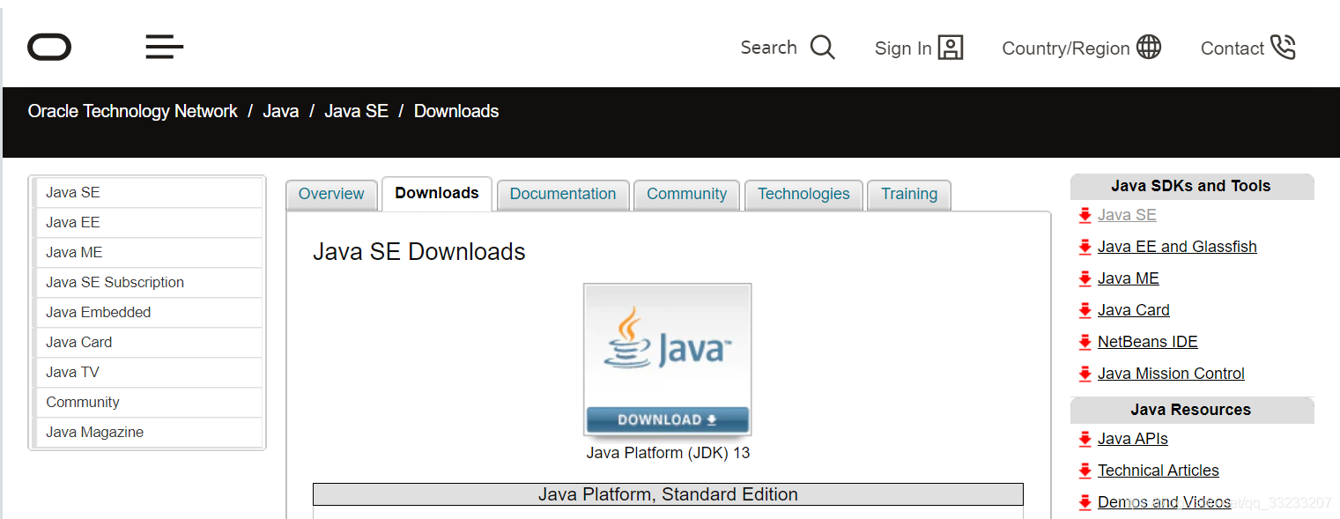The height and width of the screenshot is (519, 1340).
Task: Open Java SE Subscription sidebar item
Action: pyautogui.click(x=148, y=282)
